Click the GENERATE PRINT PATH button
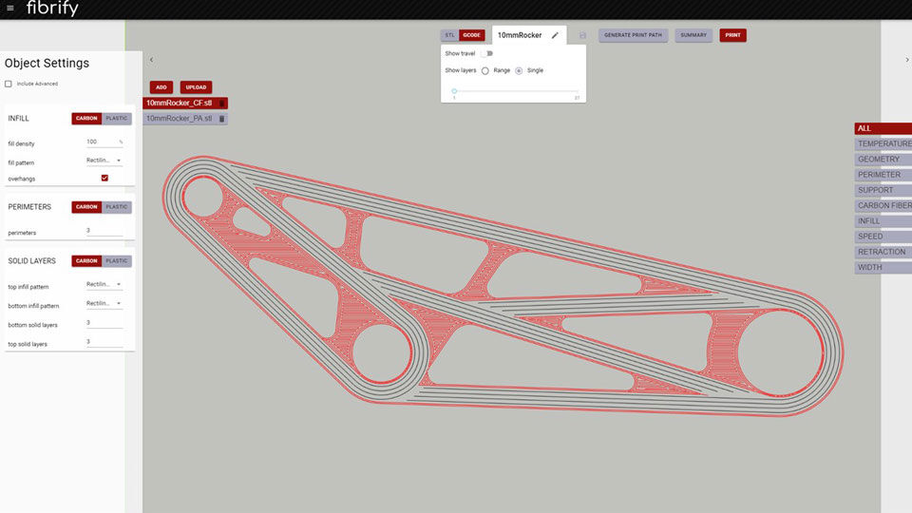Screen dimensions: 912x513 click(x=633, y=35)
